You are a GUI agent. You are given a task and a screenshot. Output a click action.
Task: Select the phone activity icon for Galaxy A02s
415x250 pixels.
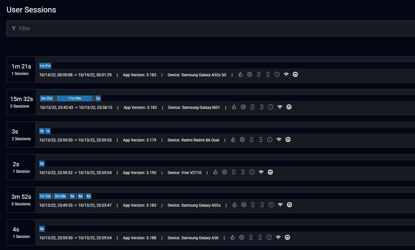(262, 205)
